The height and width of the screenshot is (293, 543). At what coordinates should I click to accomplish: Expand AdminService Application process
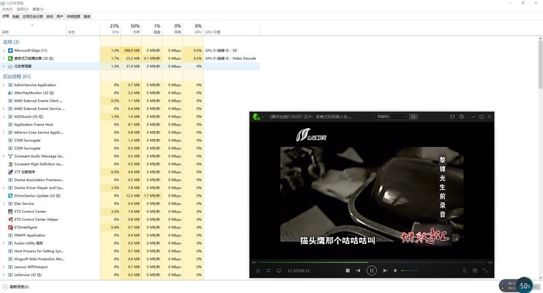point(4,85)
